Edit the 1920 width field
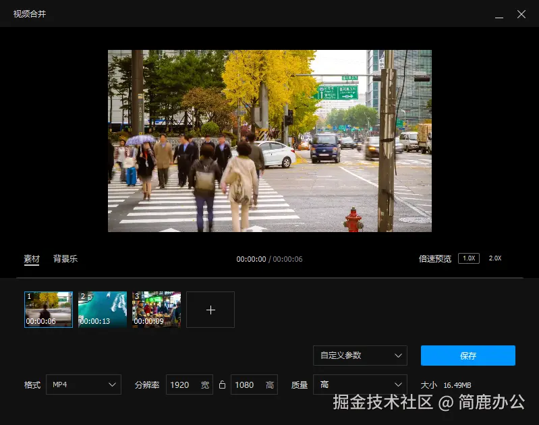The image size is (539, 425). pyautogui.click(x=190, y=385)
